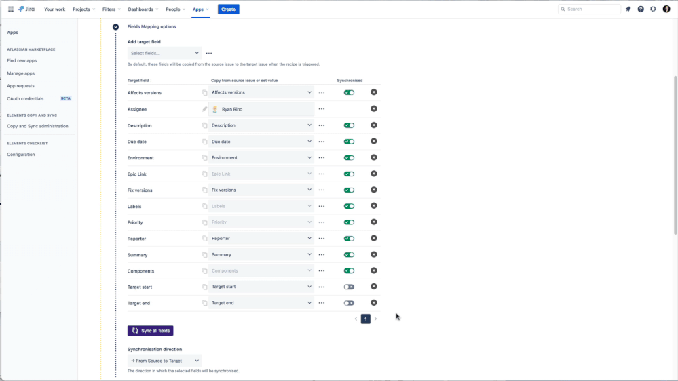Enable synchronisation for Target start field
Viewport: 678px width, 381px height.
click(x=349, y=287)
